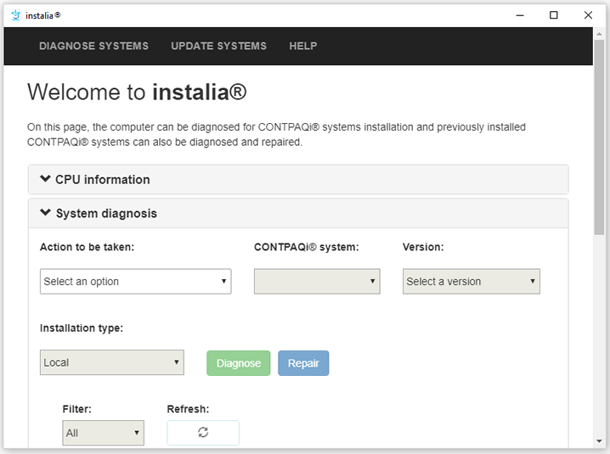Collapse the System diagnosis chevron
The height and width of the screenshot is (454, 610).
46,213
